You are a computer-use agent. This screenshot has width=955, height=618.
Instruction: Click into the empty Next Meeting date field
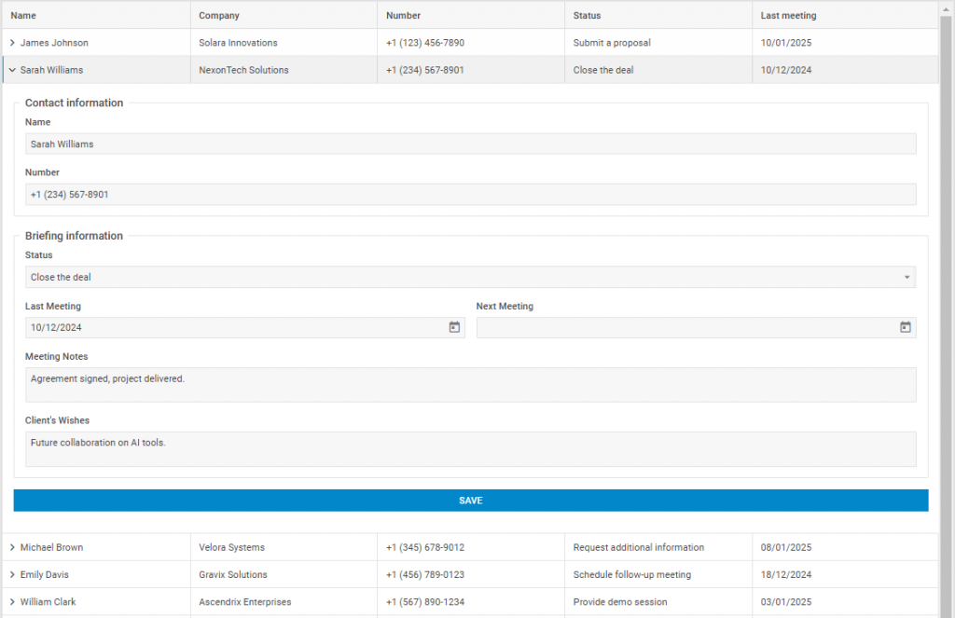pyautogui.click(x=685, y=328)
